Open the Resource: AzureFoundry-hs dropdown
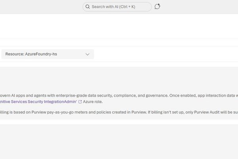 48,54
